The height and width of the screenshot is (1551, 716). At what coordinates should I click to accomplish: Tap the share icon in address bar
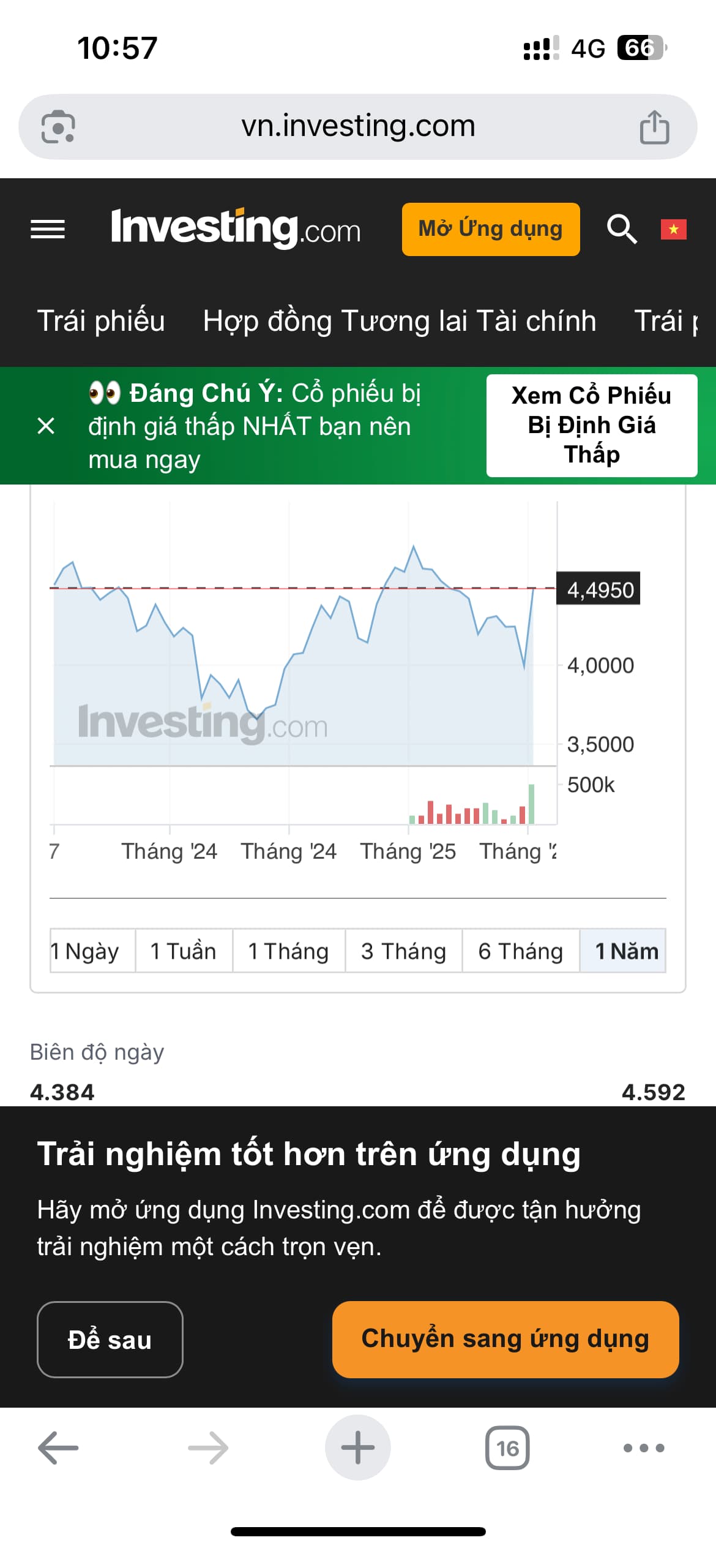click(654, 127)
